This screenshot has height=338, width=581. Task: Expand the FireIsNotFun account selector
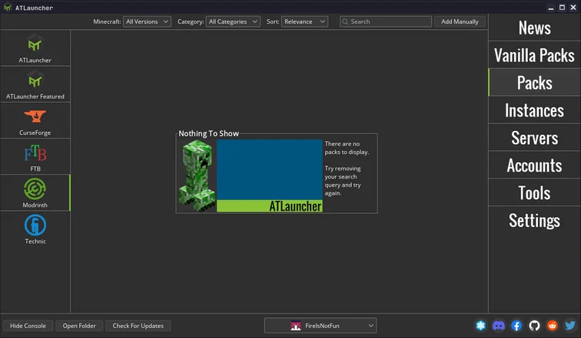pyautogui.click(x=320, y=326)
